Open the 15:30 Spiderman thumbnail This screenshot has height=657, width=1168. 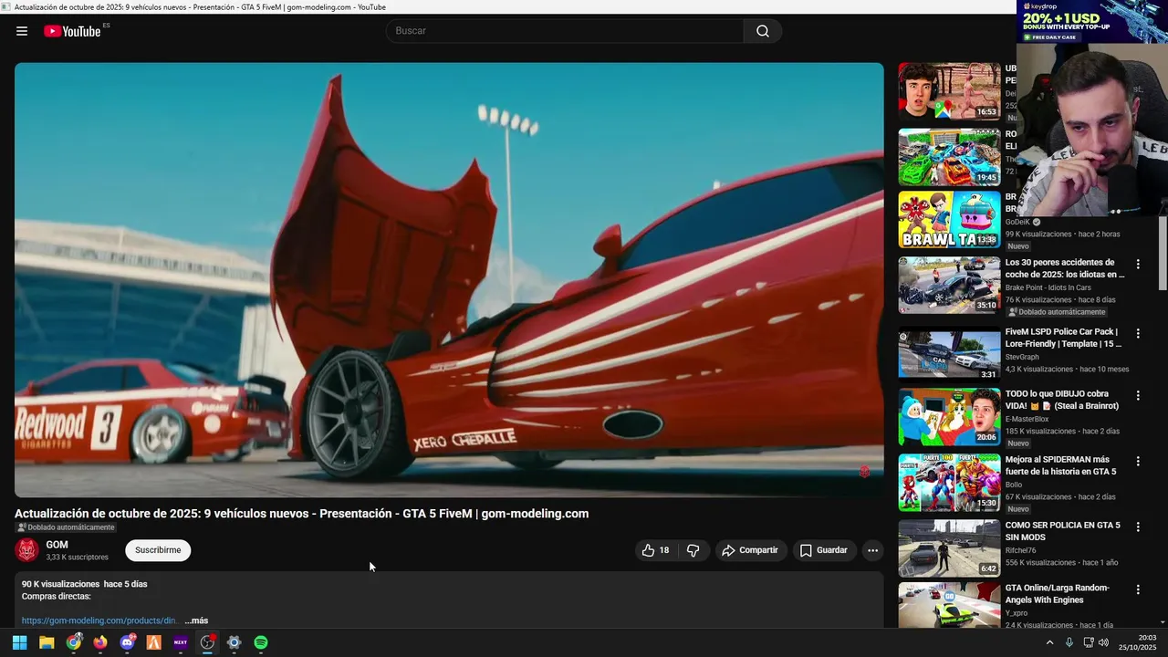coord(949,483)
